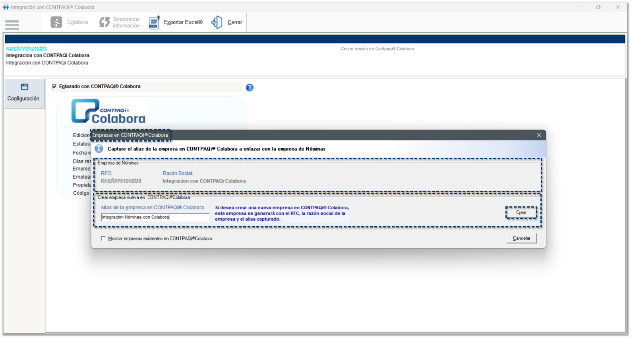Click the Sincronizar información icon
Viewport: 631px width, 338px height.
[105, 22]
